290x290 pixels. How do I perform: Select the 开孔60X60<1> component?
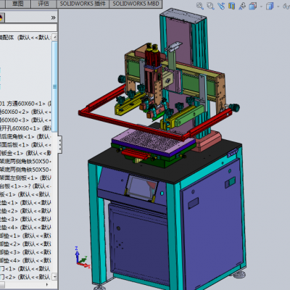click(25, 128)
